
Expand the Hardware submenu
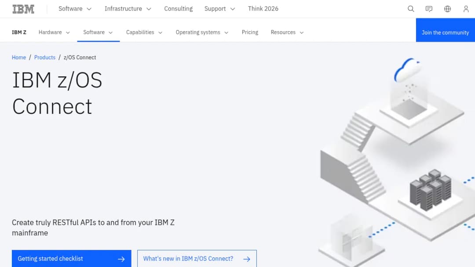tap(54, 32)
